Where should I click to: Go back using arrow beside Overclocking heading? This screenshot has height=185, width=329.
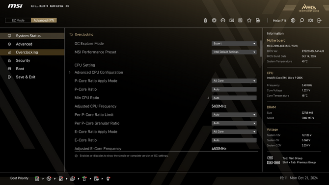pos(71,34)
